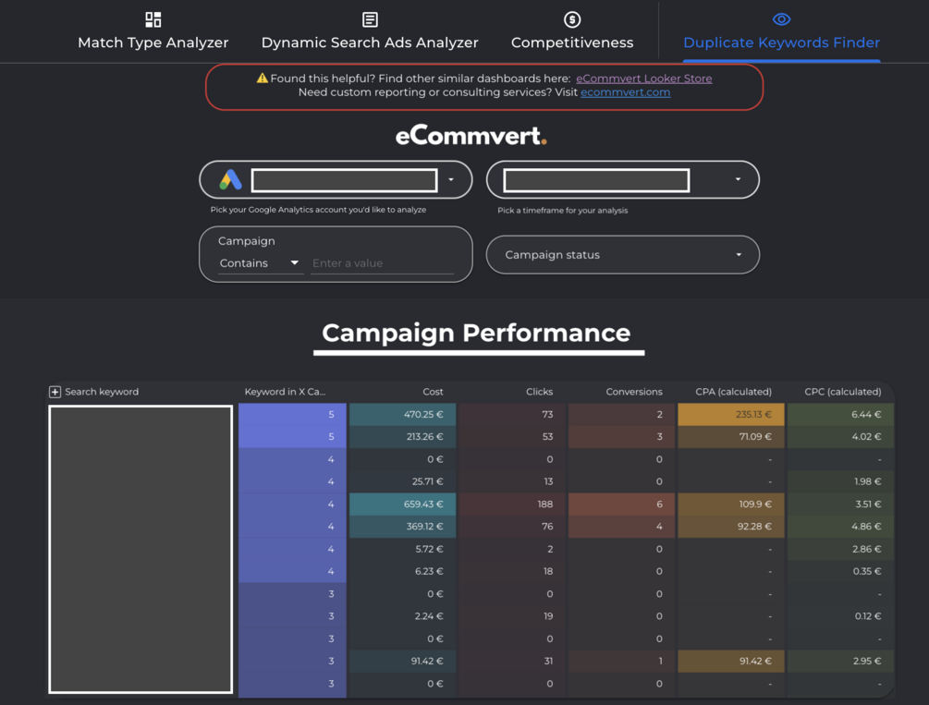929x705 pixels.
Task: Sort by the Conversions column header
Action: 634,392
